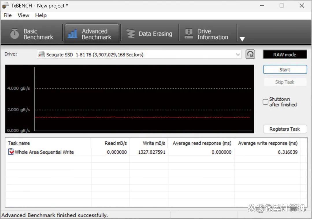
Task: Select the Advanced Benchmark icon
Action: [x=72, y=33]
